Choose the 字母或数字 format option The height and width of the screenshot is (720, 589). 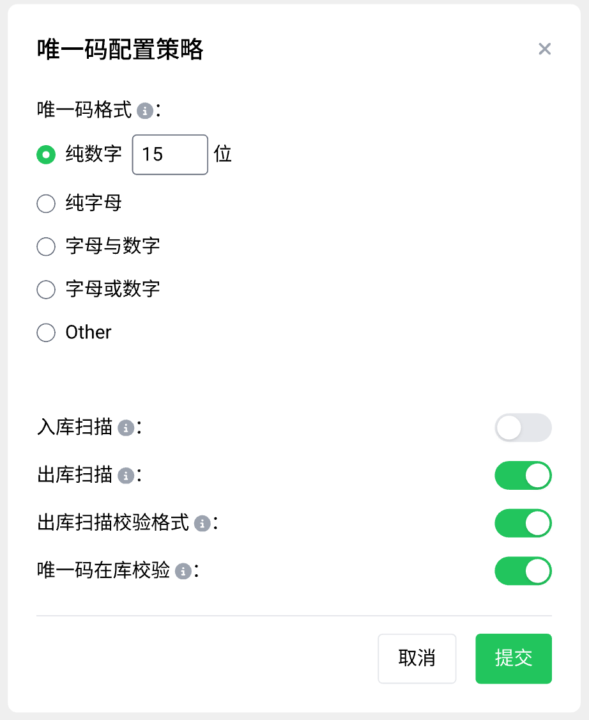[x=46, y=290]
